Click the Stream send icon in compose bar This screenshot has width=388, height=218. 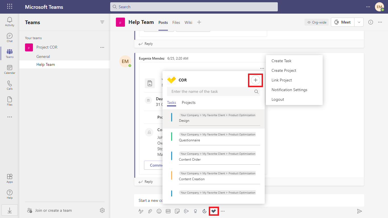(x=186, y=211)
